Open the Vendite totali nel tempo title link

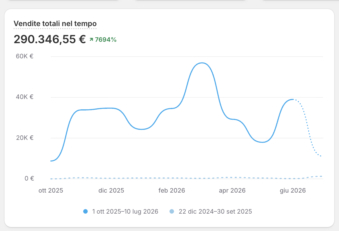click(x=55, y=24)
